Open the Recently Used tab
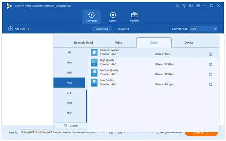This screenshot has height=141, width=226. [83, 42]
